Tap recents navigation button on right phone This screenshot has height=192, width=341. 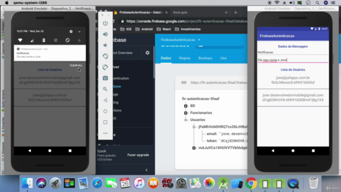tap(313, 150)
